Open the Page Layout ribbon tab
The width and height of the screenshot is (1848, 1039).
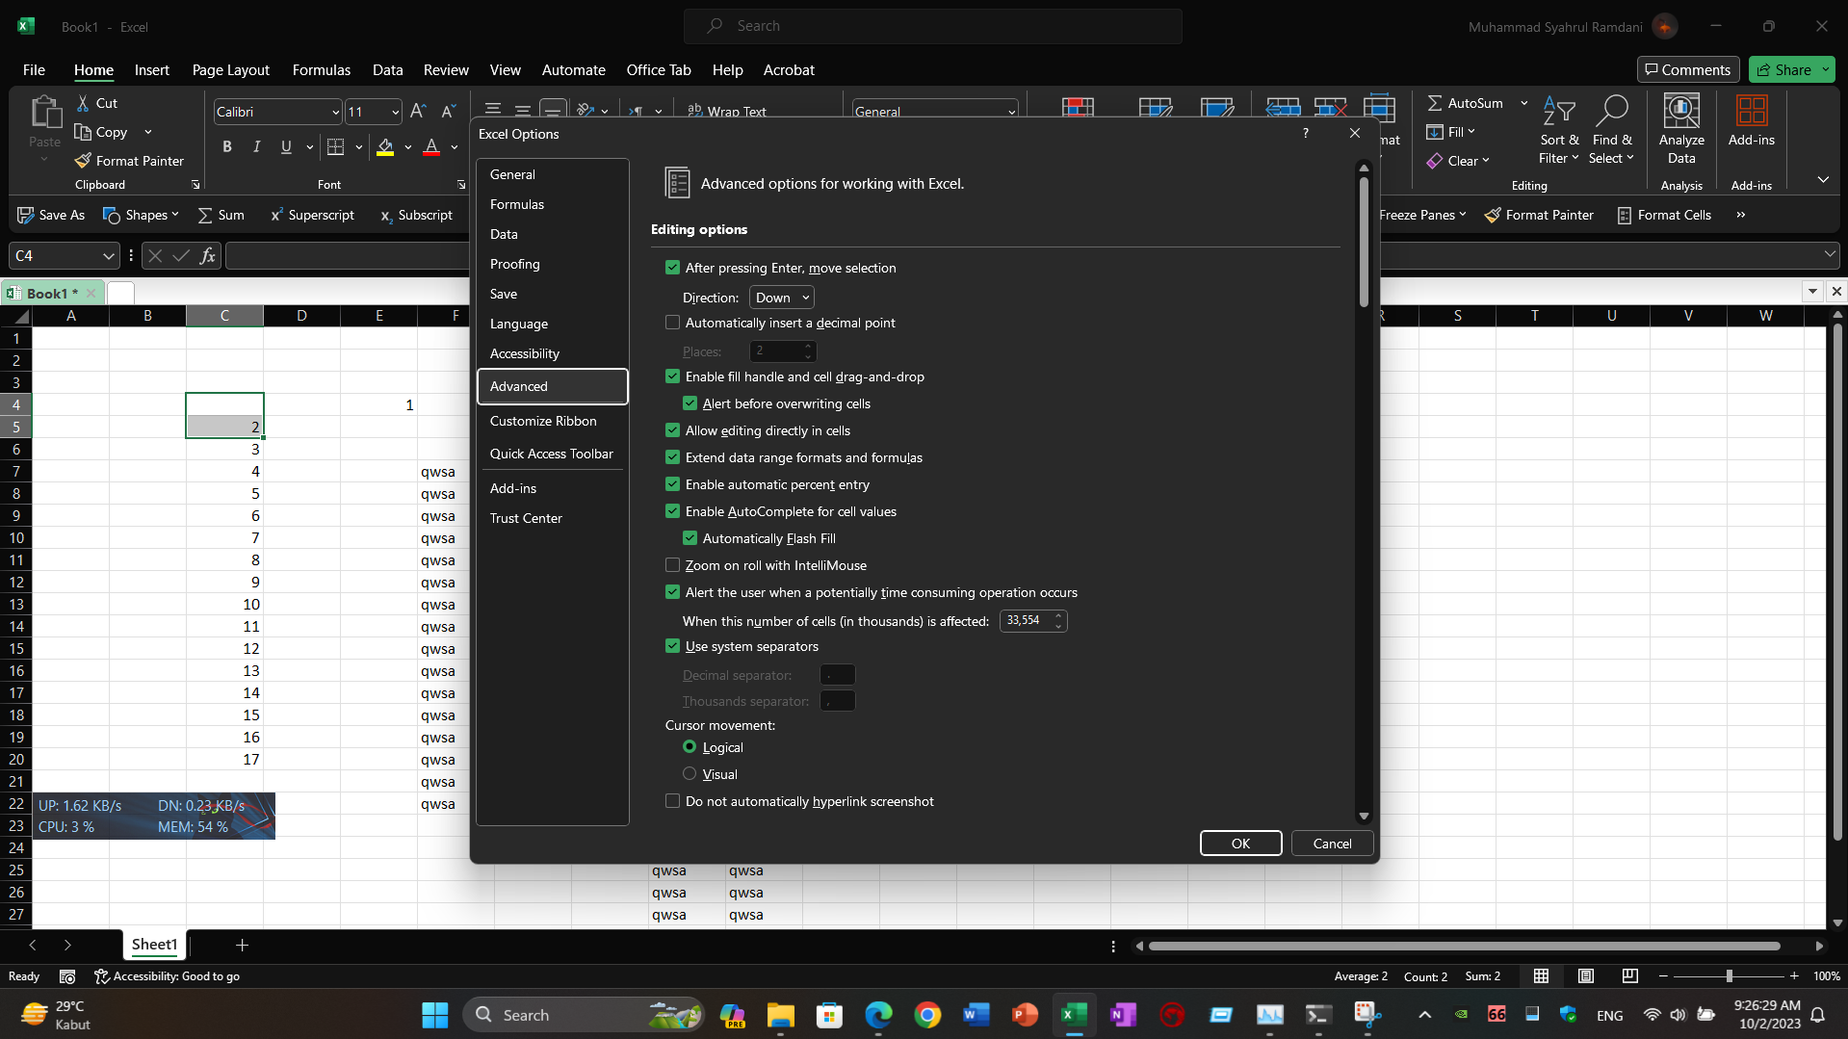coord(231,69)
